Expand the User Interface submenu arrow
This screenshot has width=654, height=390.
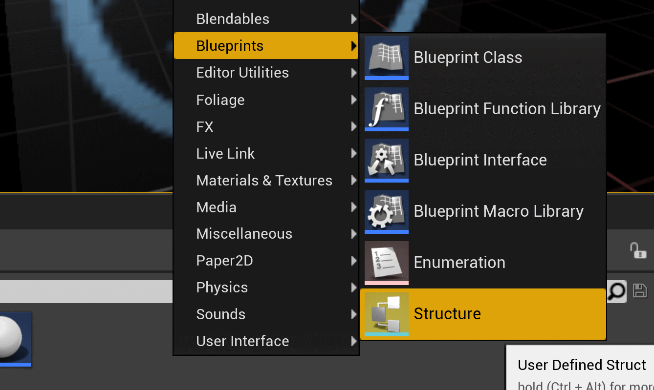(353, 341)
